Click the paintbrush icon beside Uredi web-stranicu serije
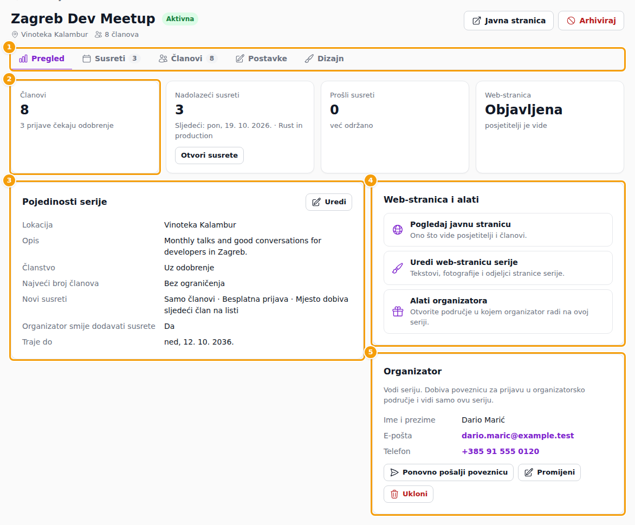The width and height of the screenshot is (635, 525). 398,268
